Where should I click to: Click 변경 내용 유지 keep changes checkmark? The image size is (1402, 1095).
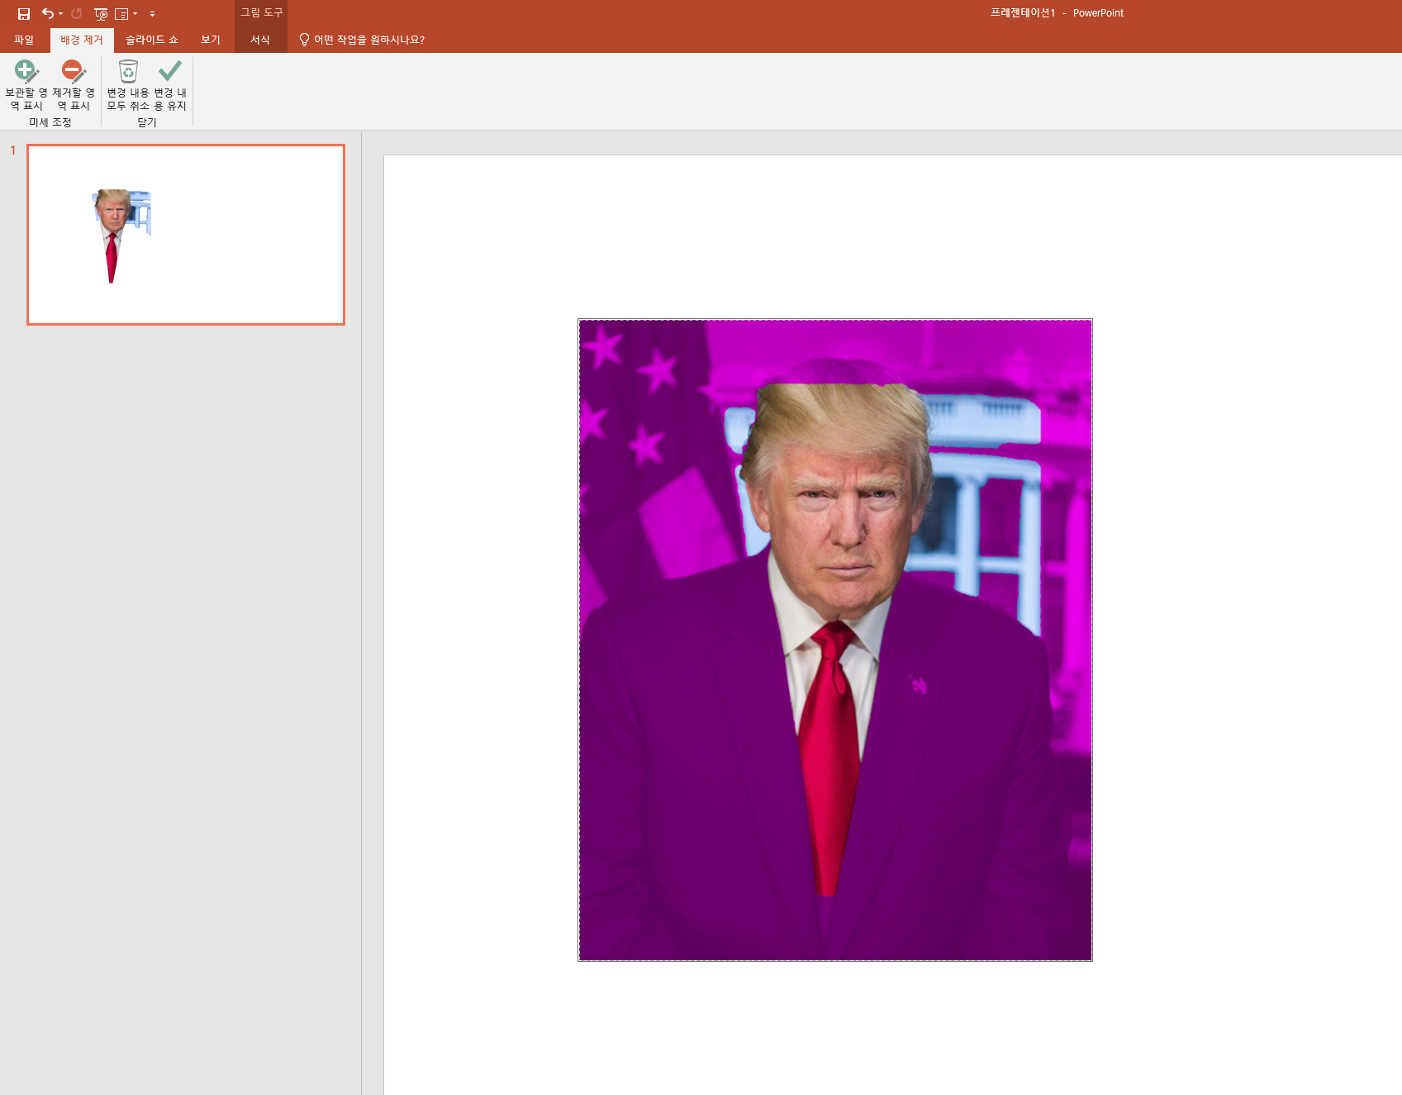(x=170, y=85)
